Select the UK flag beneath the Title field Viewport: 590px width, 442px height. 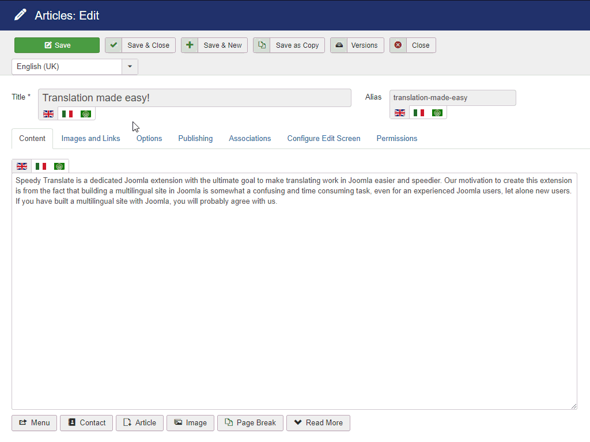point(48,113)
